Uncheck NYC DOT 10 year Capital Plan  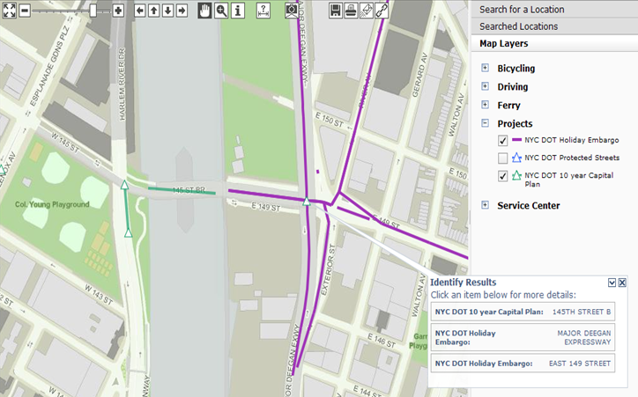[x=502, y=176]
